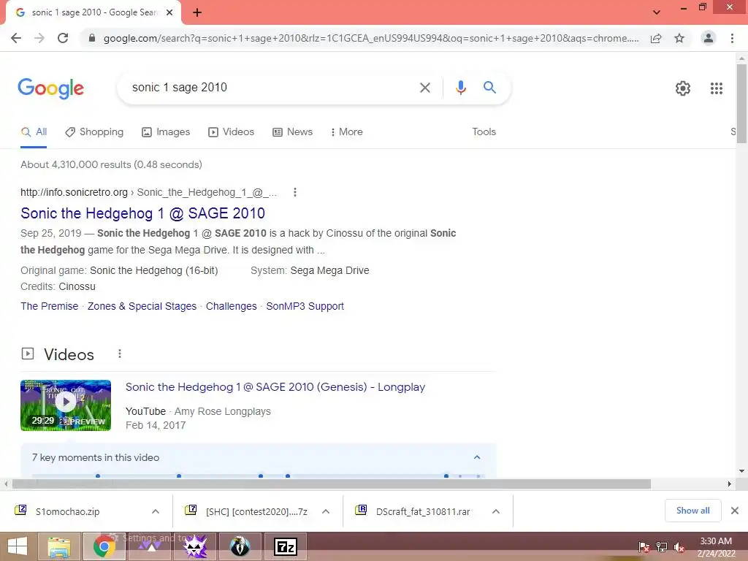Open the S1omochao.zip download

point(68,511)
